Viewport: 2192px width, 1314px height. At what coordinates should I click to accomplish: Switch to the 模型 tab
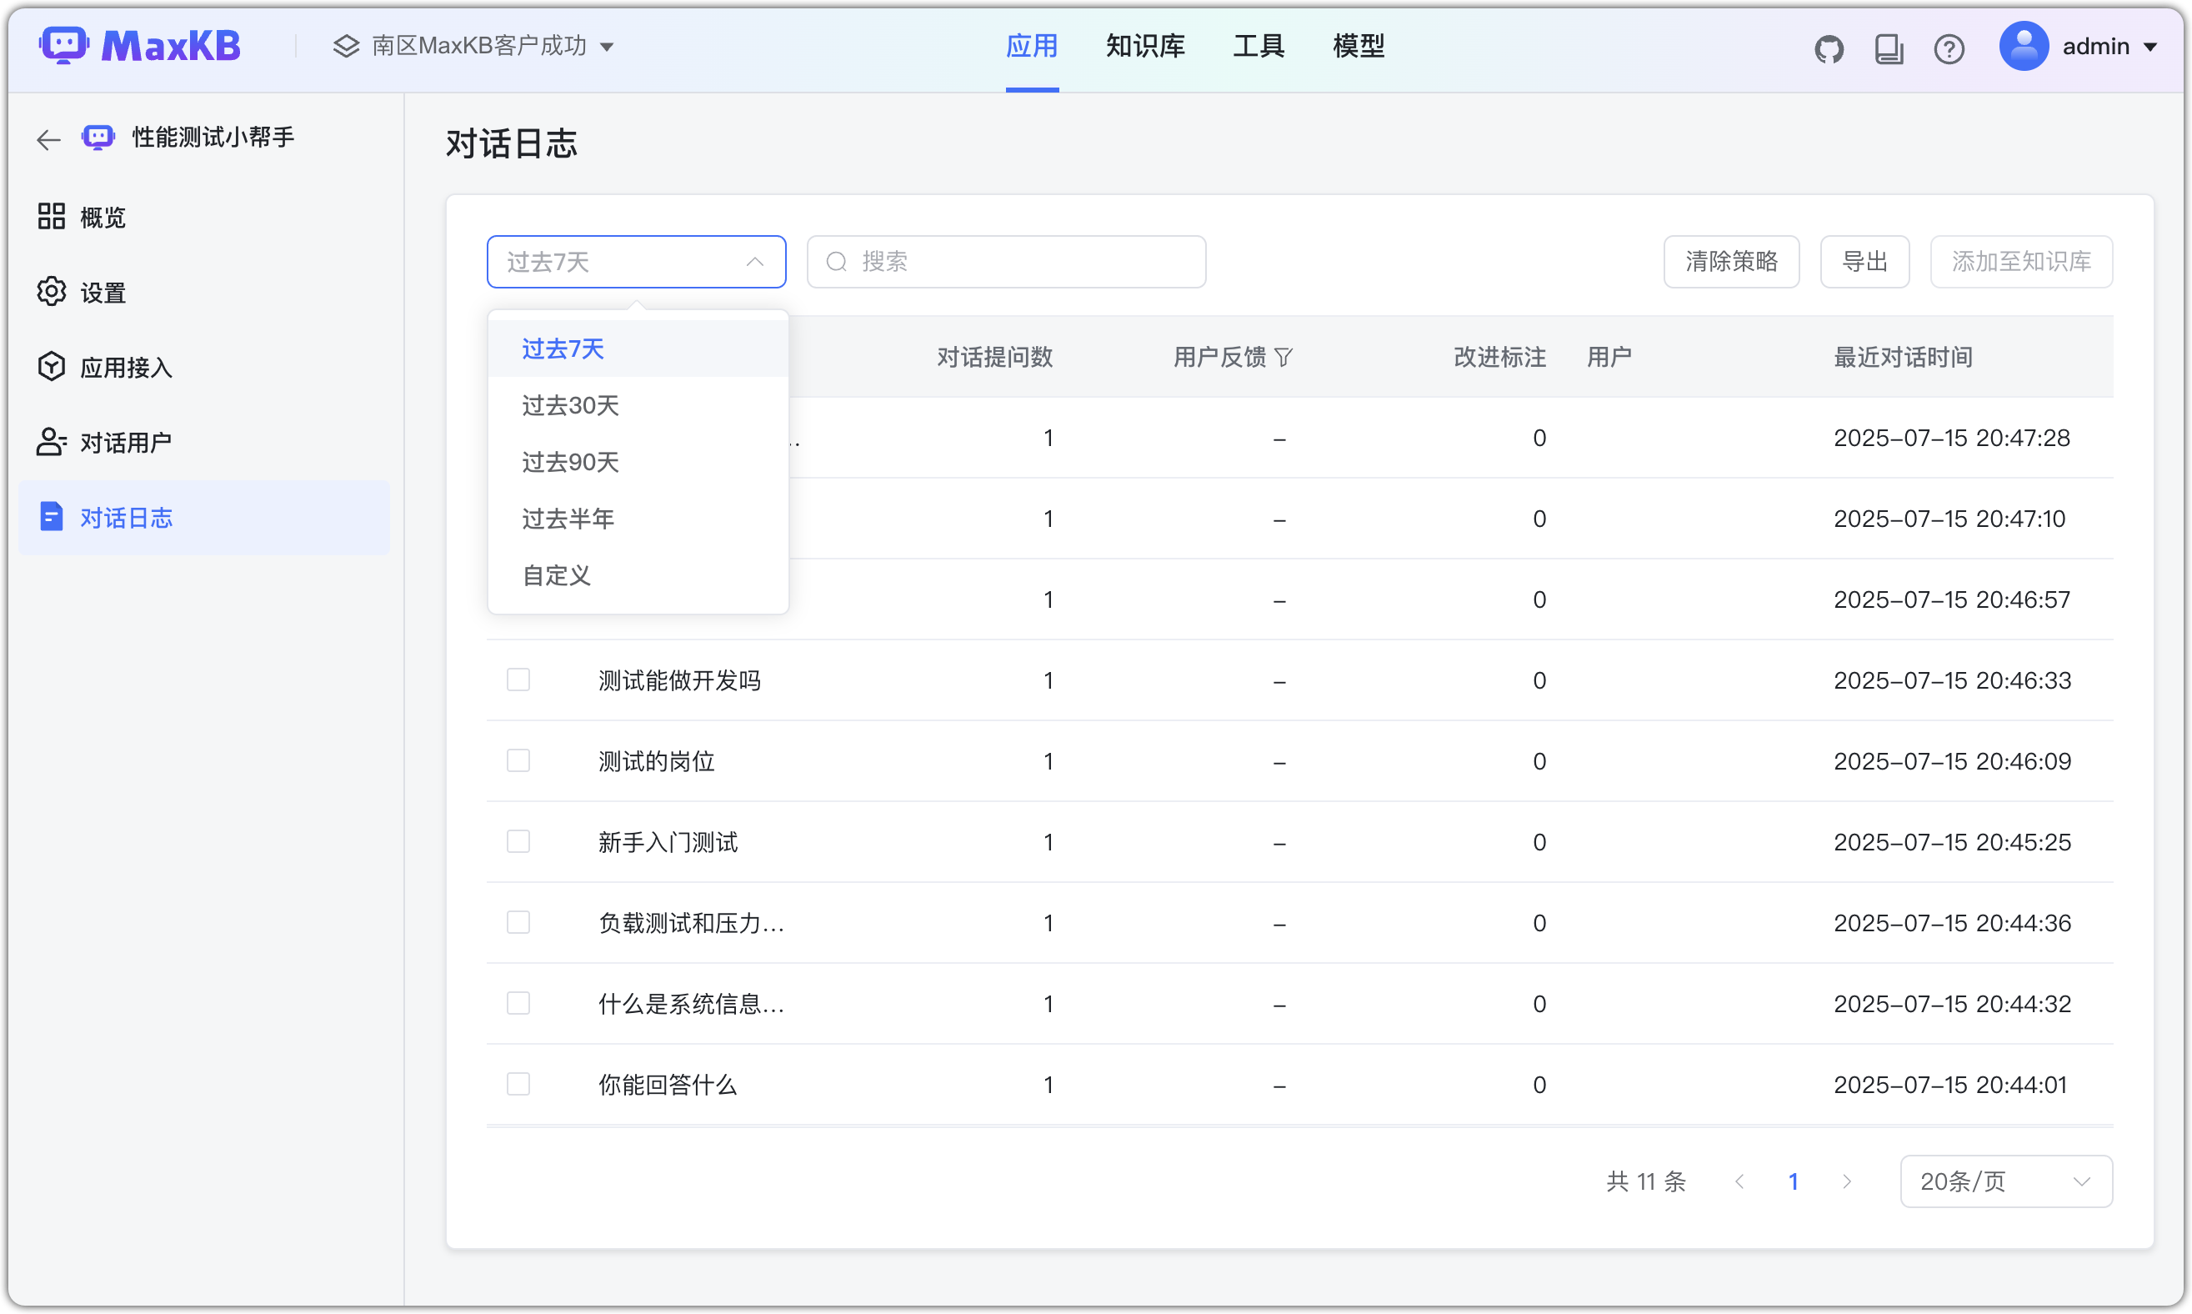(1359, 46)
